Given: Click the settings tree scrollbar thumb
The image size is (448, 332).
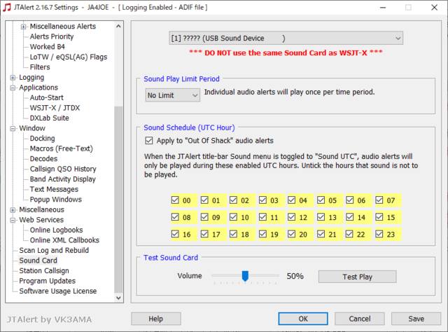Looking at the screenshot, I should (118, 200).
